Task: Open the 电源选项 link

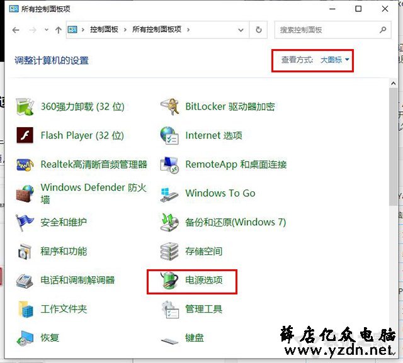Action: [204, 280]
